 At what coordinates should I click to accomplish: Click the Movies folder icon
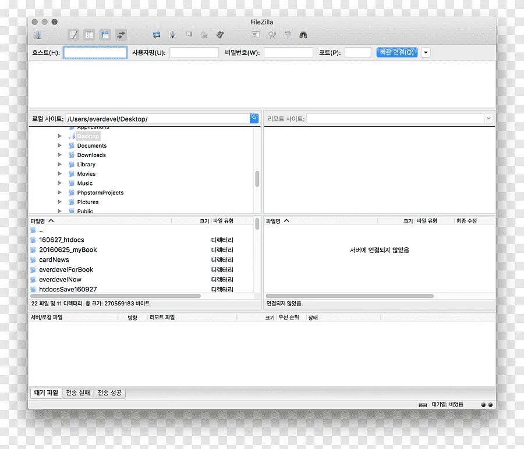[71, 173]
